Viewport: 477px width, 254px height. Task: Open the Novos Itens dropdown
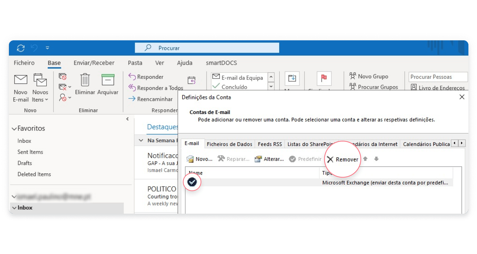tap(40, 96)
